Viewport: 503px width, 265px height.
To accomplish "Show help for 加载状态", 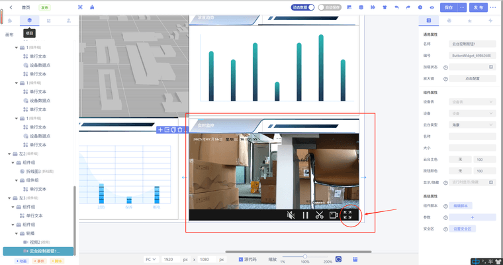I will pos(445,68).
